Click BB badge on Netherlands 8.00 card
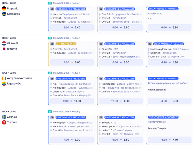Viewport: 194px width, 147px height. pos(101,44)
